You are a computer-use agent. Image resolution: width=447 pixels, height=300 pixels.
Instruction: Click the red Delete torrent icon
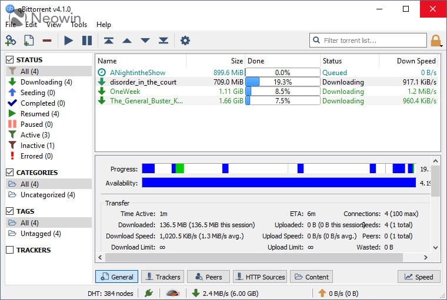click(x=46, y=41)
